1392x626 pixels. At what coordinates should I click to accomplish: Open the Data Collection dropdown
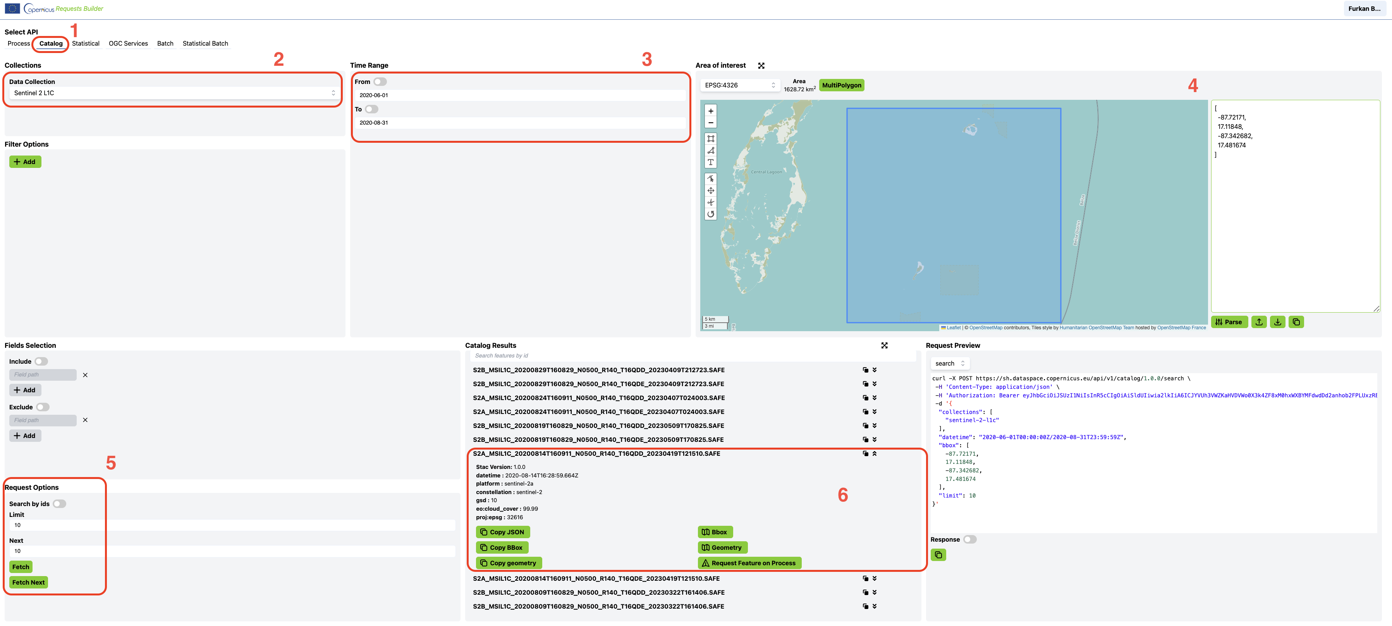(173, 93)
